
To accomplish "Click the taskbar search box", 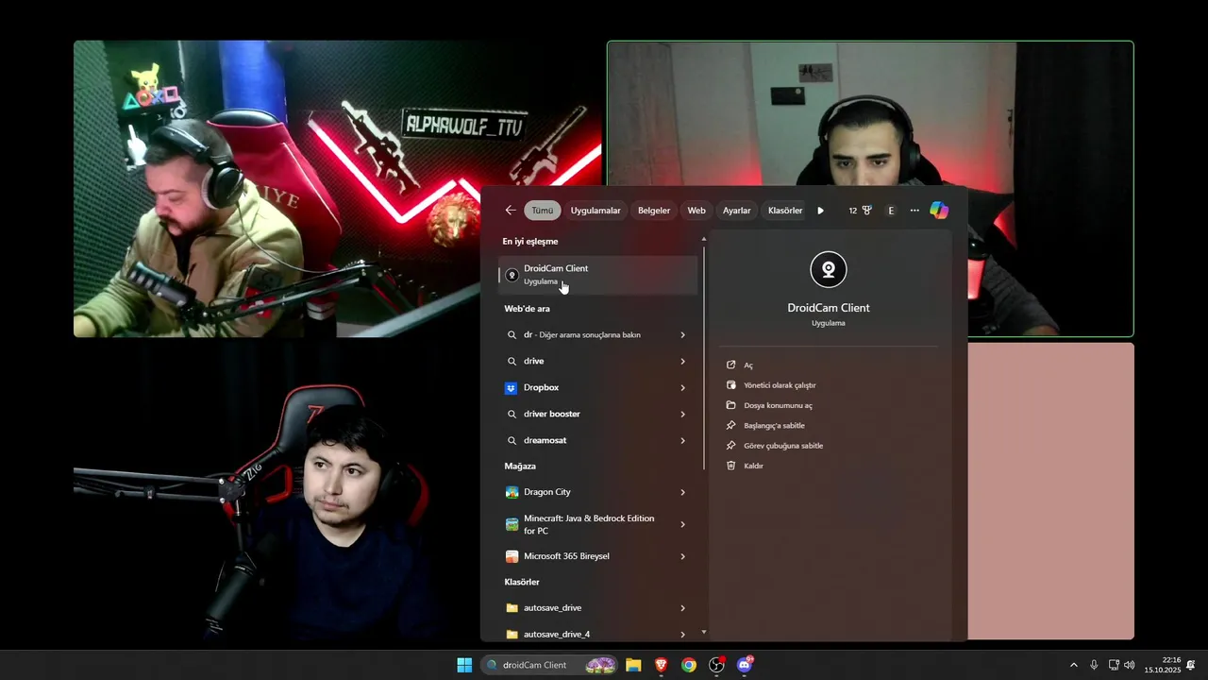I will pyautogui.click(x=550, y=665).
